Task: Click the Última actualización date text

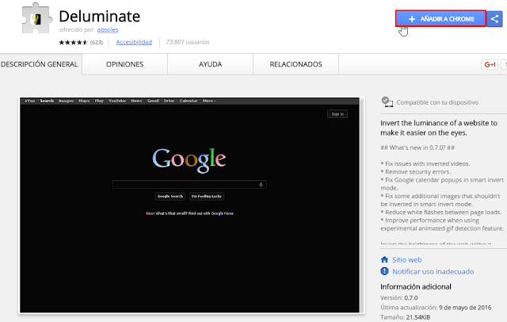Action: [x=436, y=308]
